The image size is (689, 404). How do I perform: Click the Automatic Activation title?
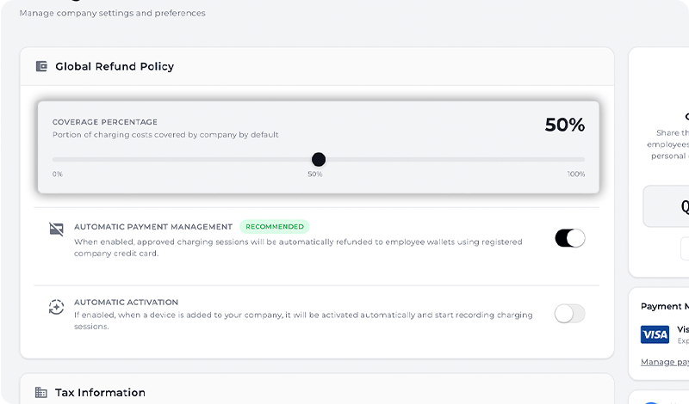[126, 303]
